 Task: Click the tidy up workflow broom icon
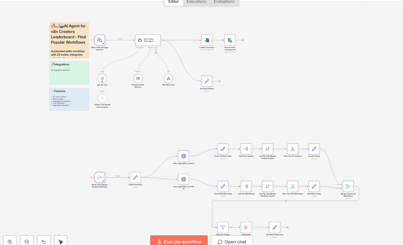coord(60,241)
